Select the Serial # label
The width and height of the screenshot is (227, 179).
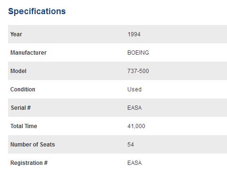tap(21, 108)
